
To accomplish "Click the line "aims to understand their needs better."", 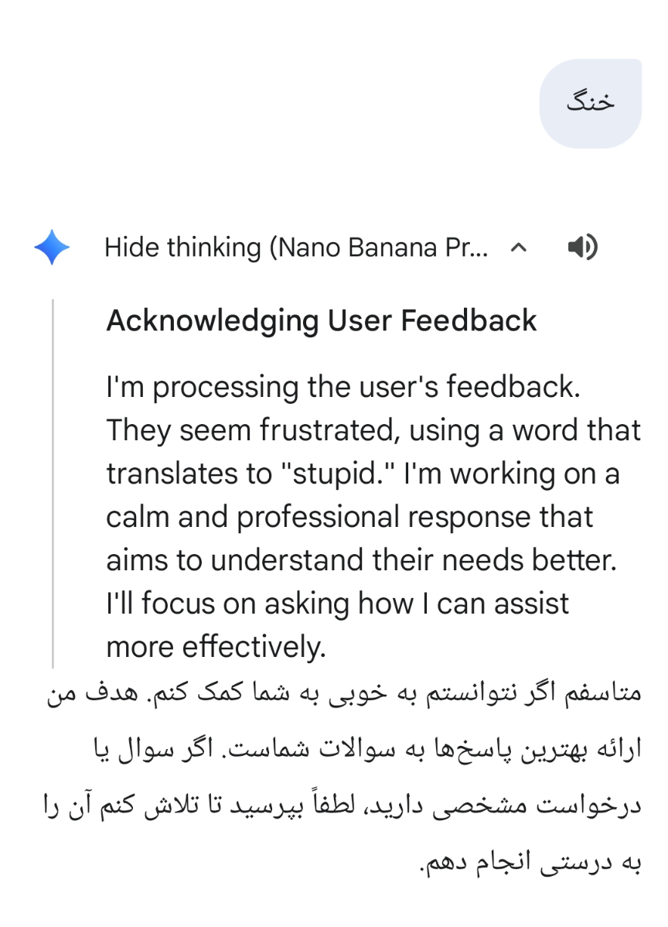I will [362, 560].
